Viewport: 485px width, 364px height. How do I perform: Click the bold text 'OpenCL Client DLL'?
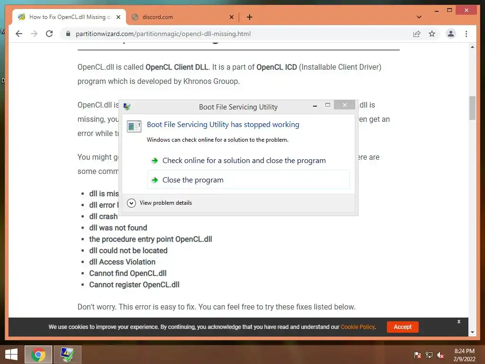(177, 67)
